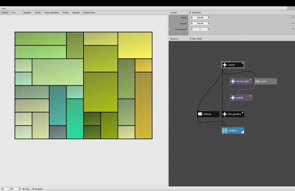Click the combine node icon
This screenshot has width=295, height=191.
pyautogui.click(x=224, y=130)
